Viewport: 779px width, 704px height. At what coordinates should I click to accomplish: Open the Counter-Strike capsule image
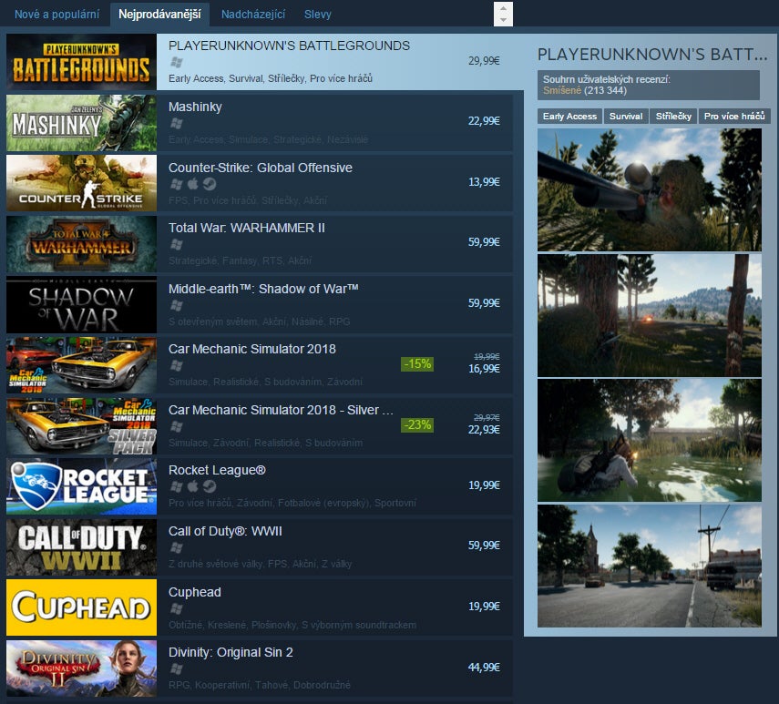pos(81,183)
